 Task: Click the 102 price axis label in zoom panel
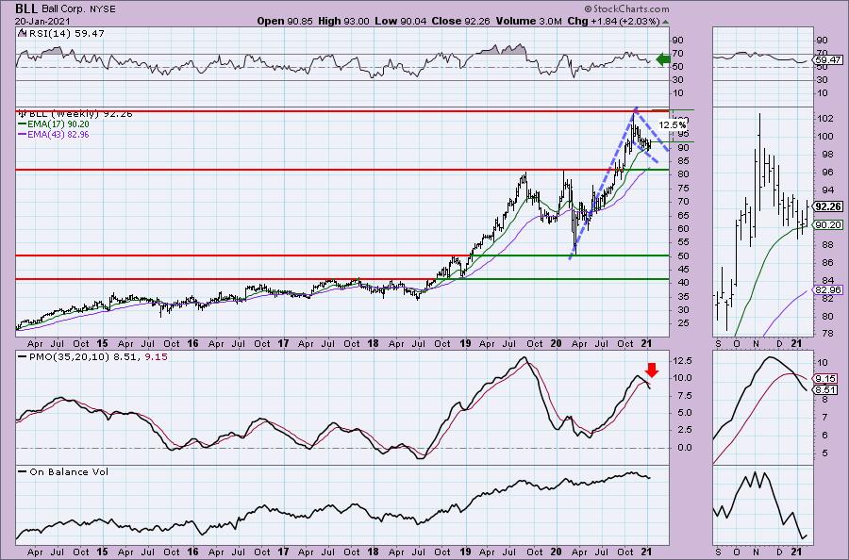825,119
